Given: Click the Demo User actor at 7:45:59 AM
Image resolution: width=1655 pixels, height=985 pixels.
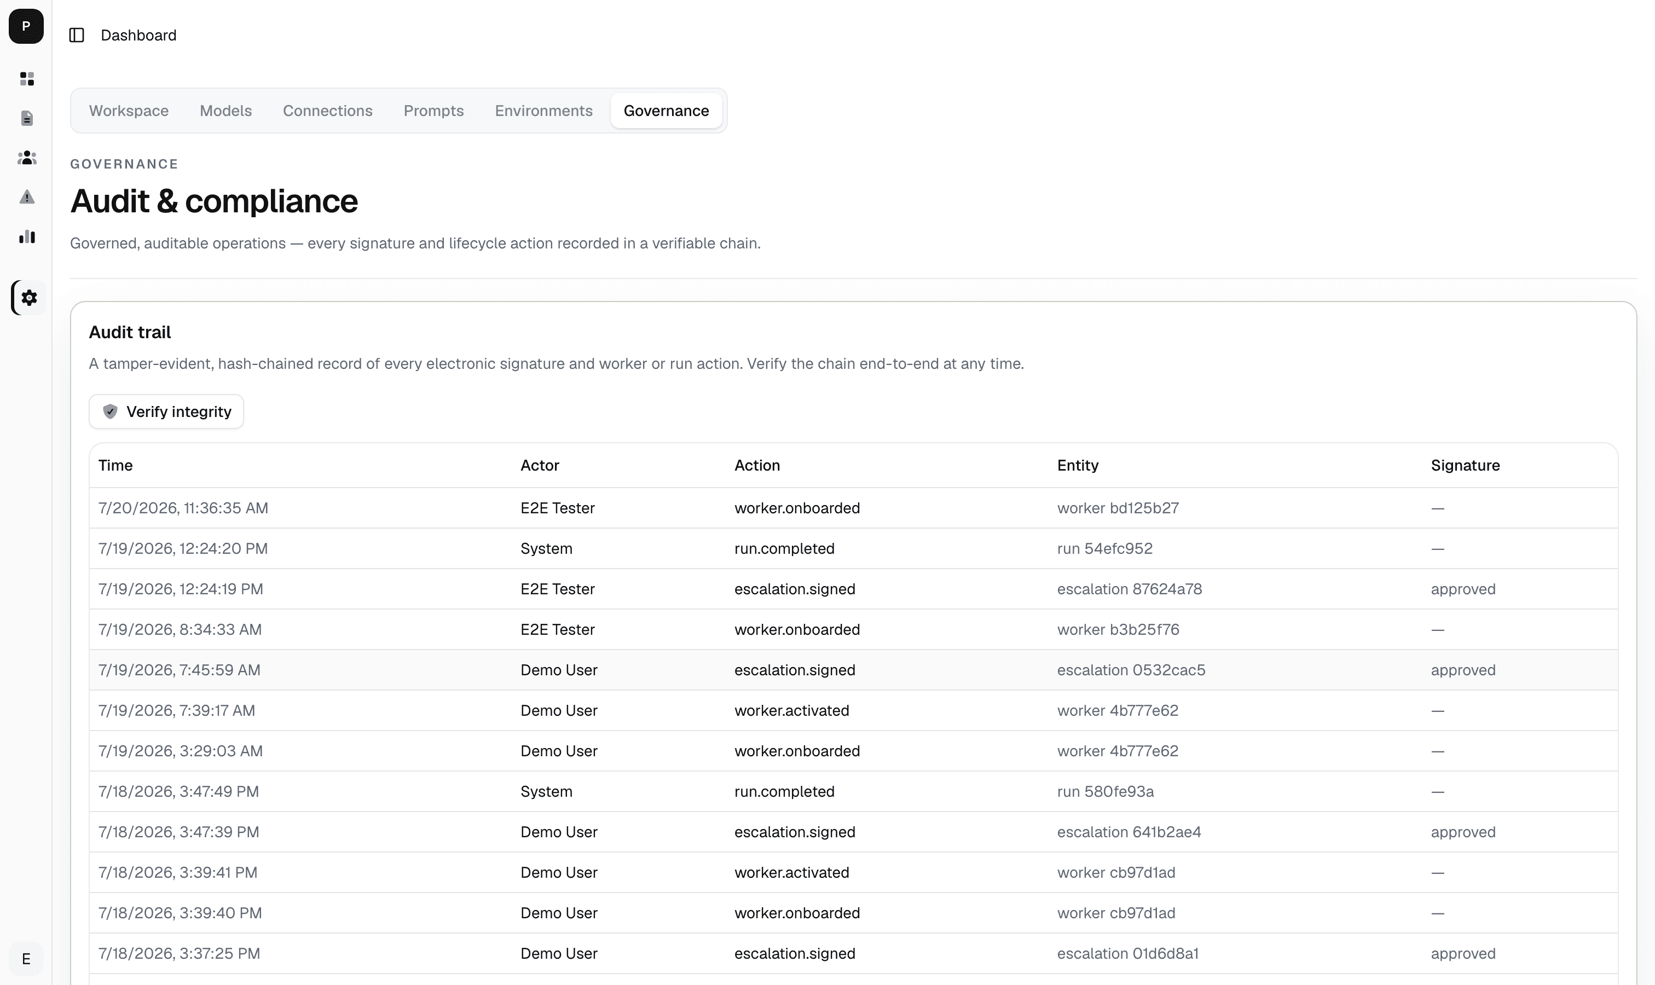Looking at the screenshot, I should tap(559, 670).
